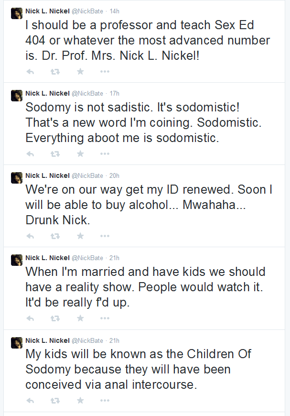The height and width of the screenshot is (416, 290).
Task: Retweet the tweet about coining sodomistic
Action: click(x=55, y=154)
